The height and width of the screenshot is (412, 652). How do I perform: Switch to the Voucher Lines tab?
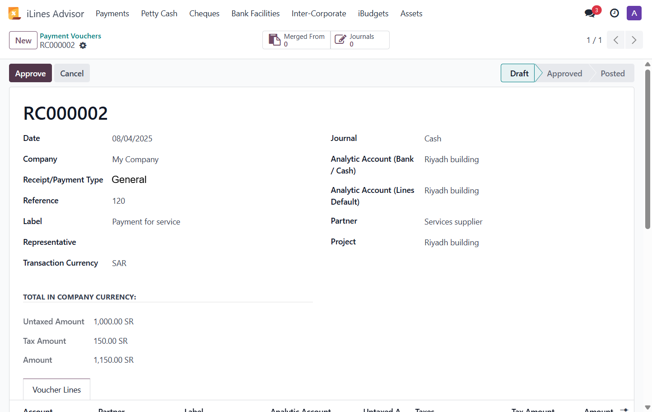coord(56,389)
